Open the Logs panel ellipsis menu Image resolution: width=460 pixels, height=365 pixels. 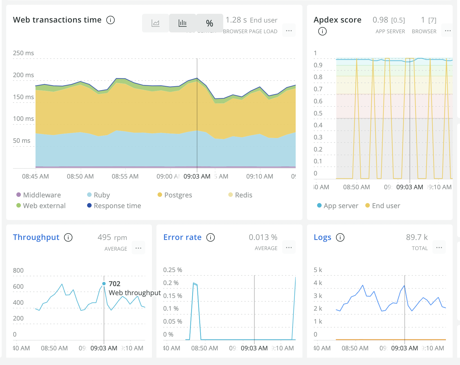point(439,247)
